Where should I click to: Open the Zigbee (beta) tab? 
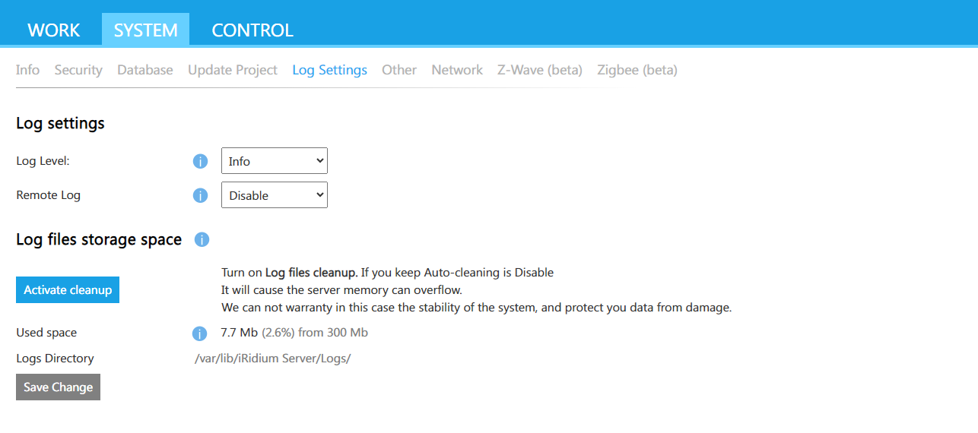637,70
